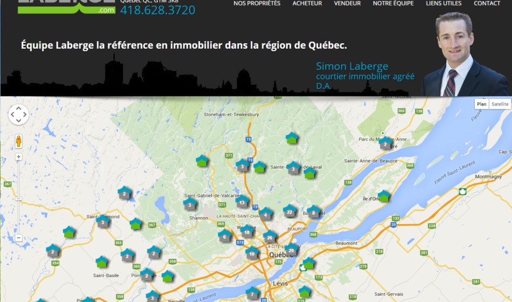
Task: Open the cluster marker with 26 properties
Action: [270, 237]
